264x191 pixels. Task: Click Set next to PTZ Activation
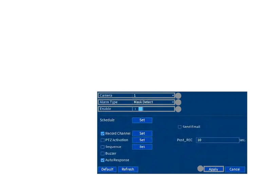coord(142,140)
